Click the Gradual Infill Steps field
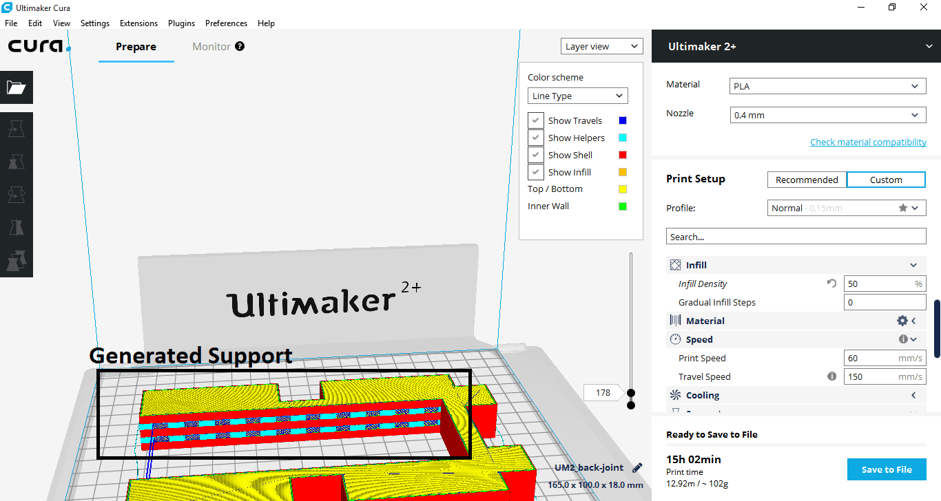This screenshot has height=501, width=941. pos(885,302)
